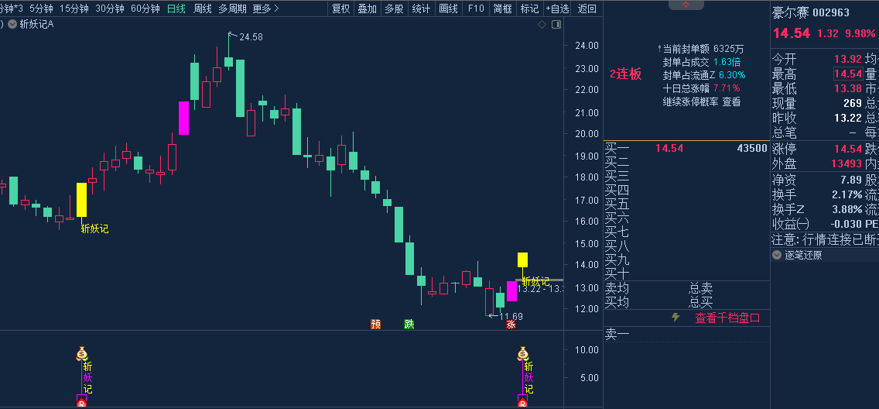The image size is (879, 409).
Task: Click the 预 marker below the chart
Action: pos(375,325)
